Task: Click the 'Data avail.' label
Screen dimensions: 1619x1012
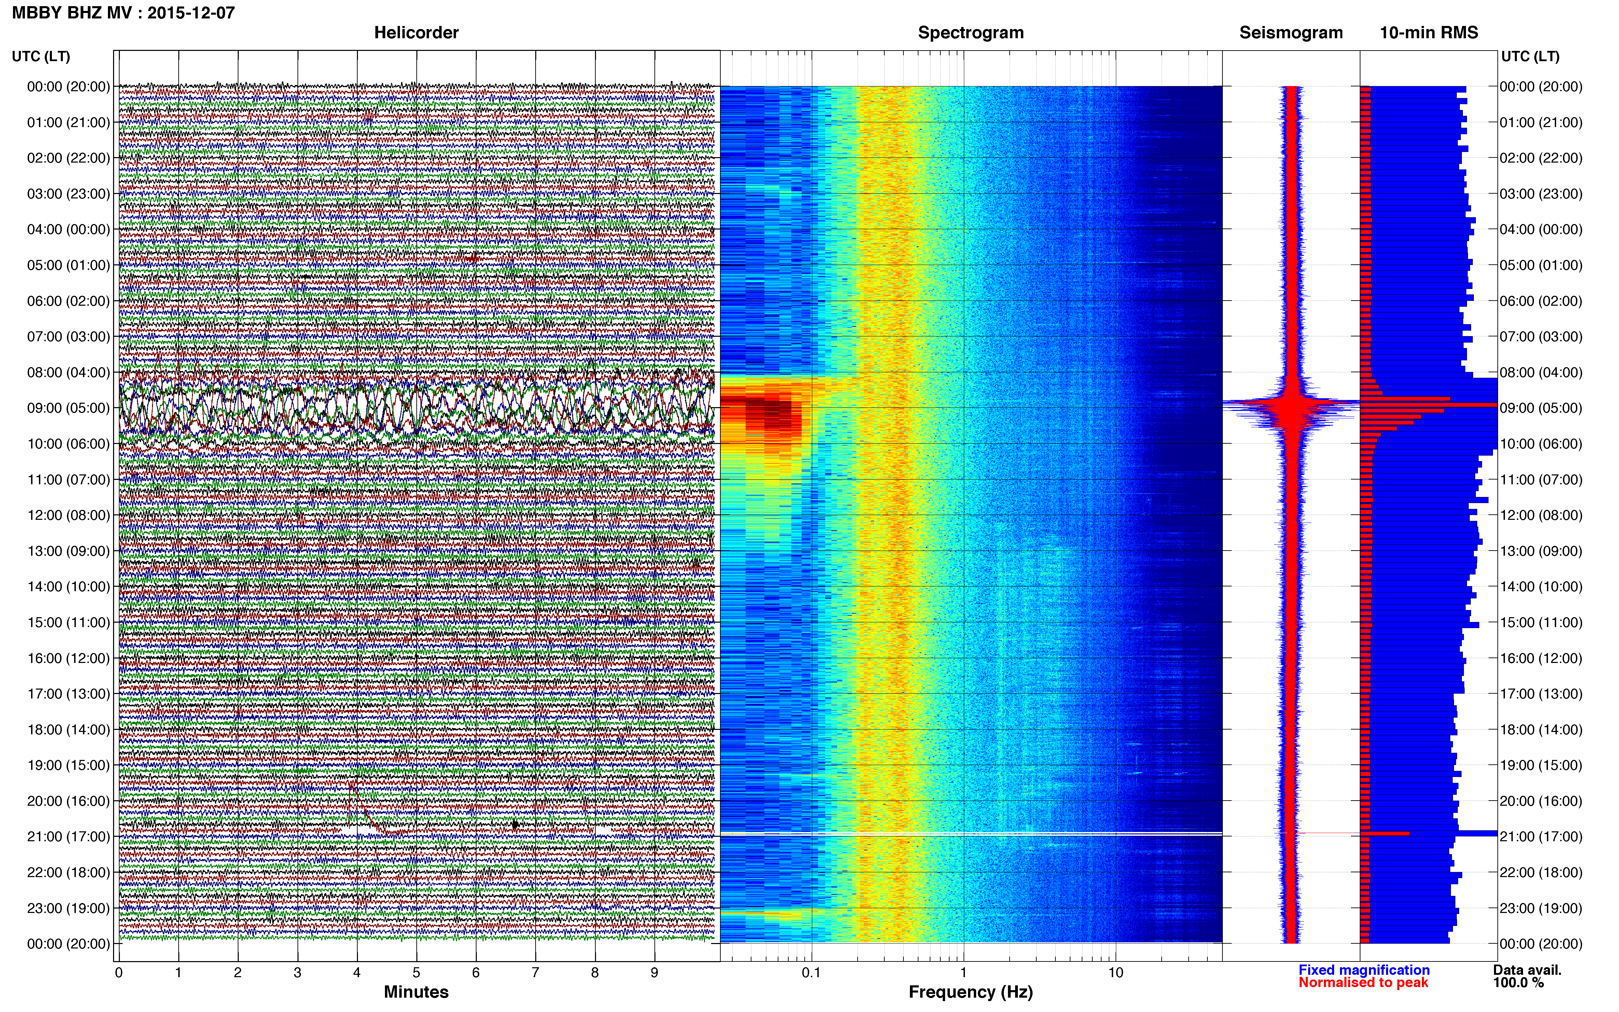Action: [x=1527, y=970]
